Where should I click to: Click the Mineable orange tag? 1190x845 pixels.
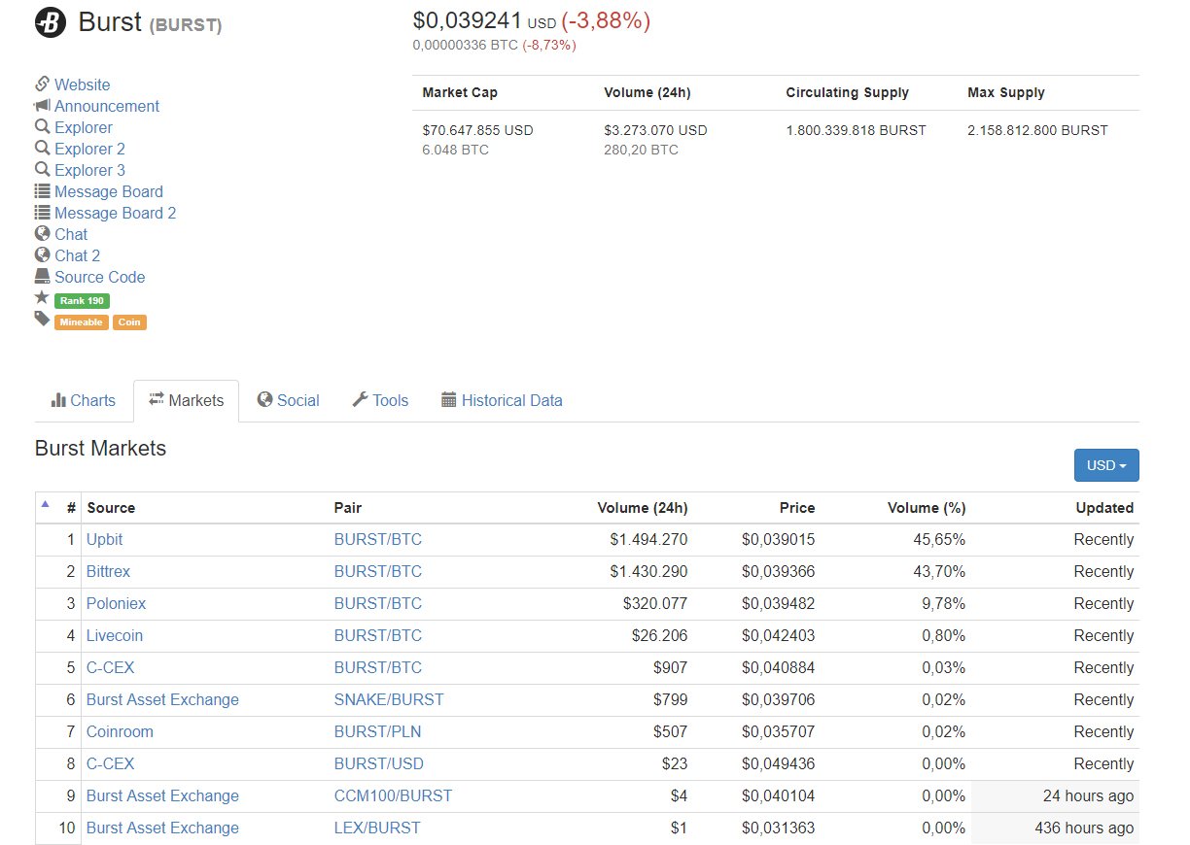pos(81,322)
